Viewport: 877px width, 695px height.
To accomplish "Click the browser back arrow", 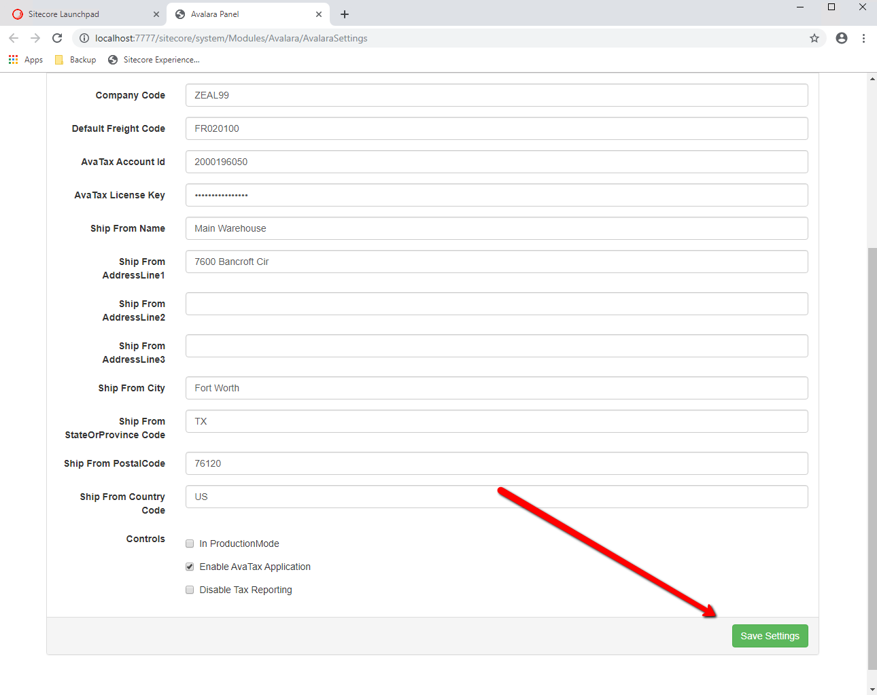I will (x=14, y=38).
